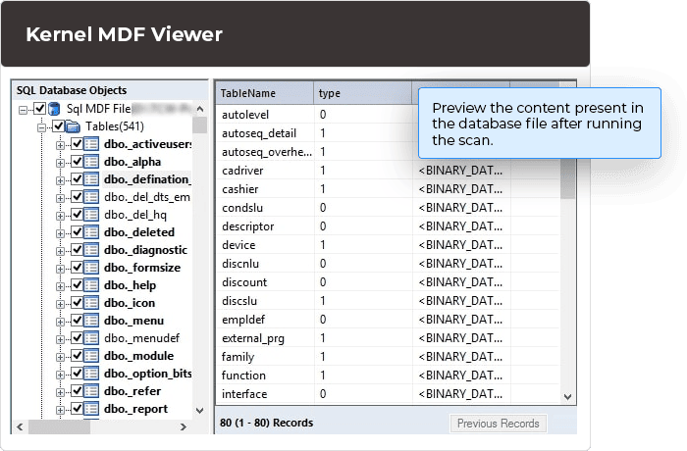Uncheck the dbo._alpha checkbox
Image resolution: width=687 pixels, height=451 pixels.
click(78, 161)
